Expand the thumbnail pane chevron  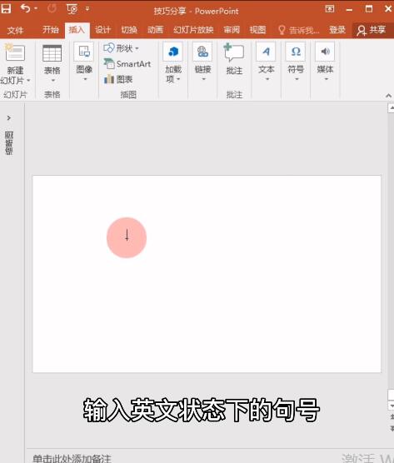click(9, 118)
